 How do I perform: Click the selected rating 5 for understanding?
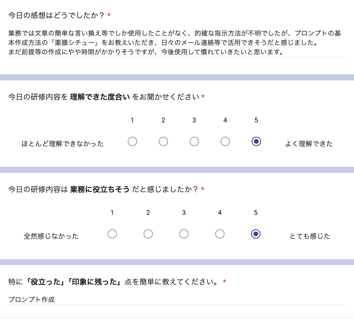[x=256, y=141]
